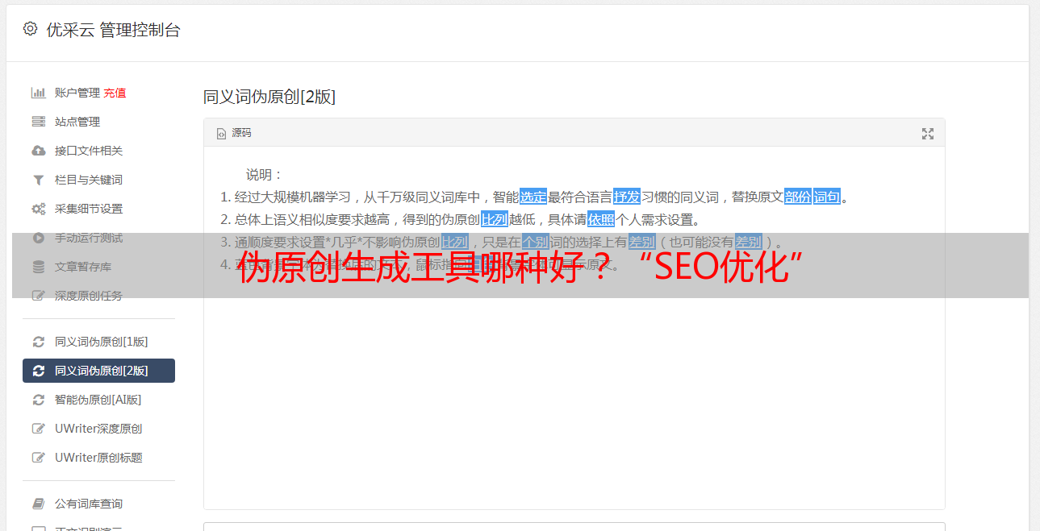Click highlighted synonym 选定 in the text
This screenshot has width=1040, height=531.
533,197
